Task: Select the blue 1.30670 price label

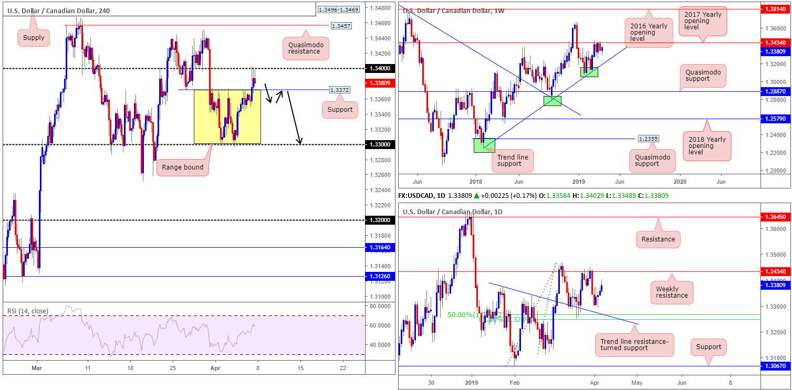Action: 775,366
